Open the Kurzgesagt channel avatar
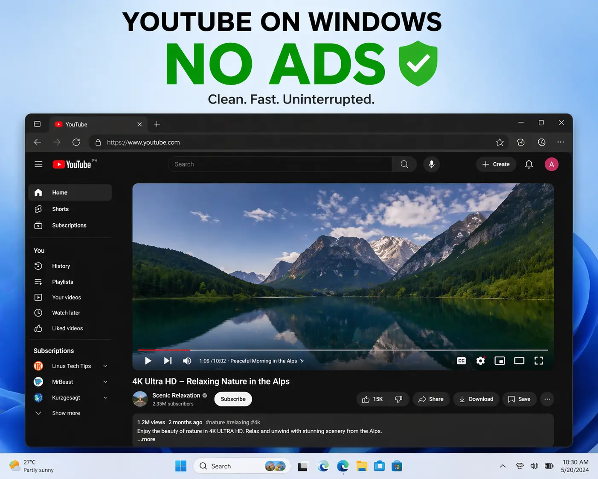598x479 pixels. [38, 397]
